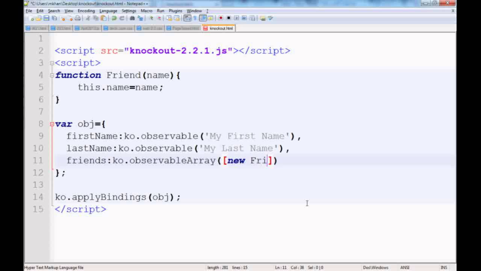Screen dimensions: 481x271
Task: Open Find using the binoculars icon
Action: (x=132, y=18)
